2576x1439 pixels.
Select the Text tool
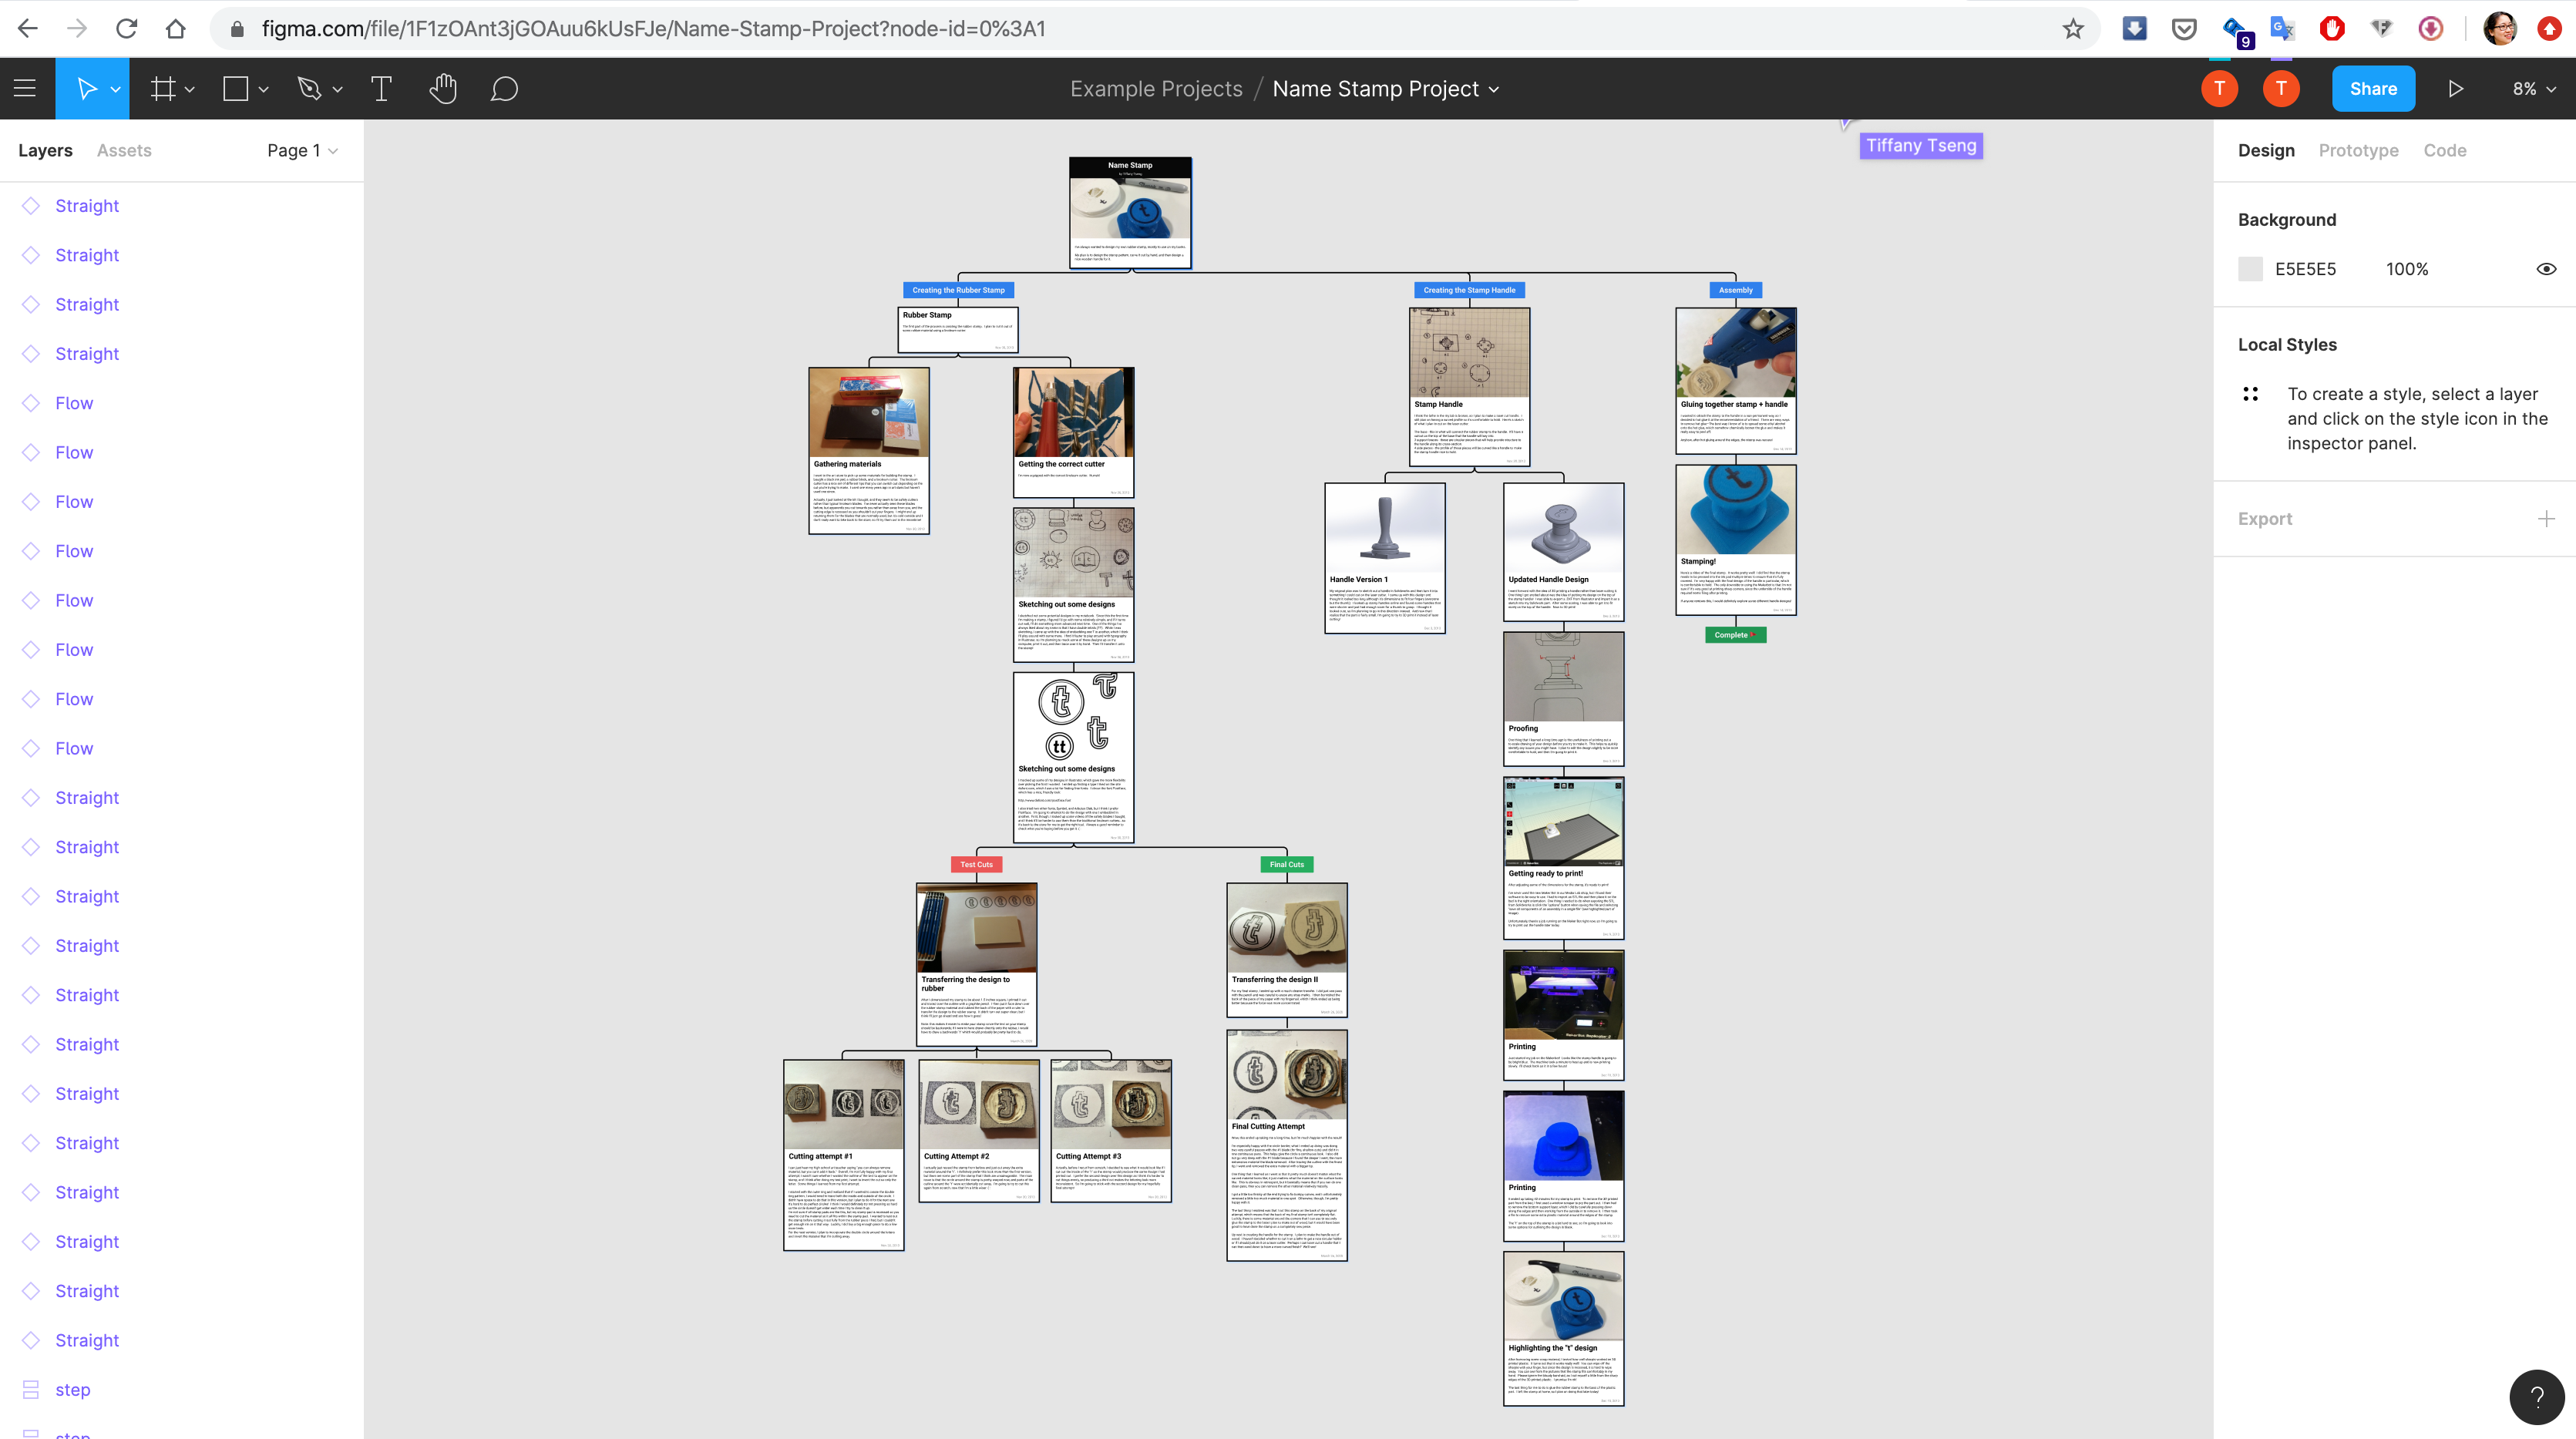380,88
